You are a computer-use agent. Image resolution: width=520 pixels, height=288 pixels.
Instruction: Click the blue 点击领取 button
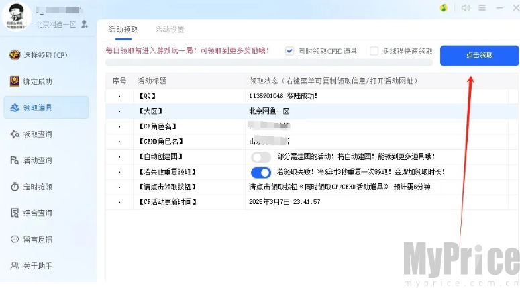480,56
